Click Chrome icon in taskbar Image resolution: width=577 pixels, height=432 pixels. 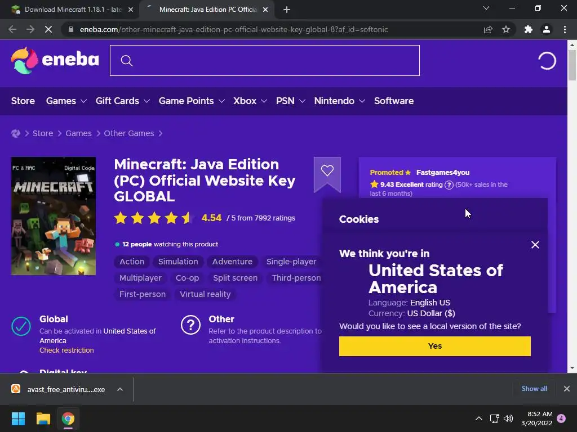68,418
